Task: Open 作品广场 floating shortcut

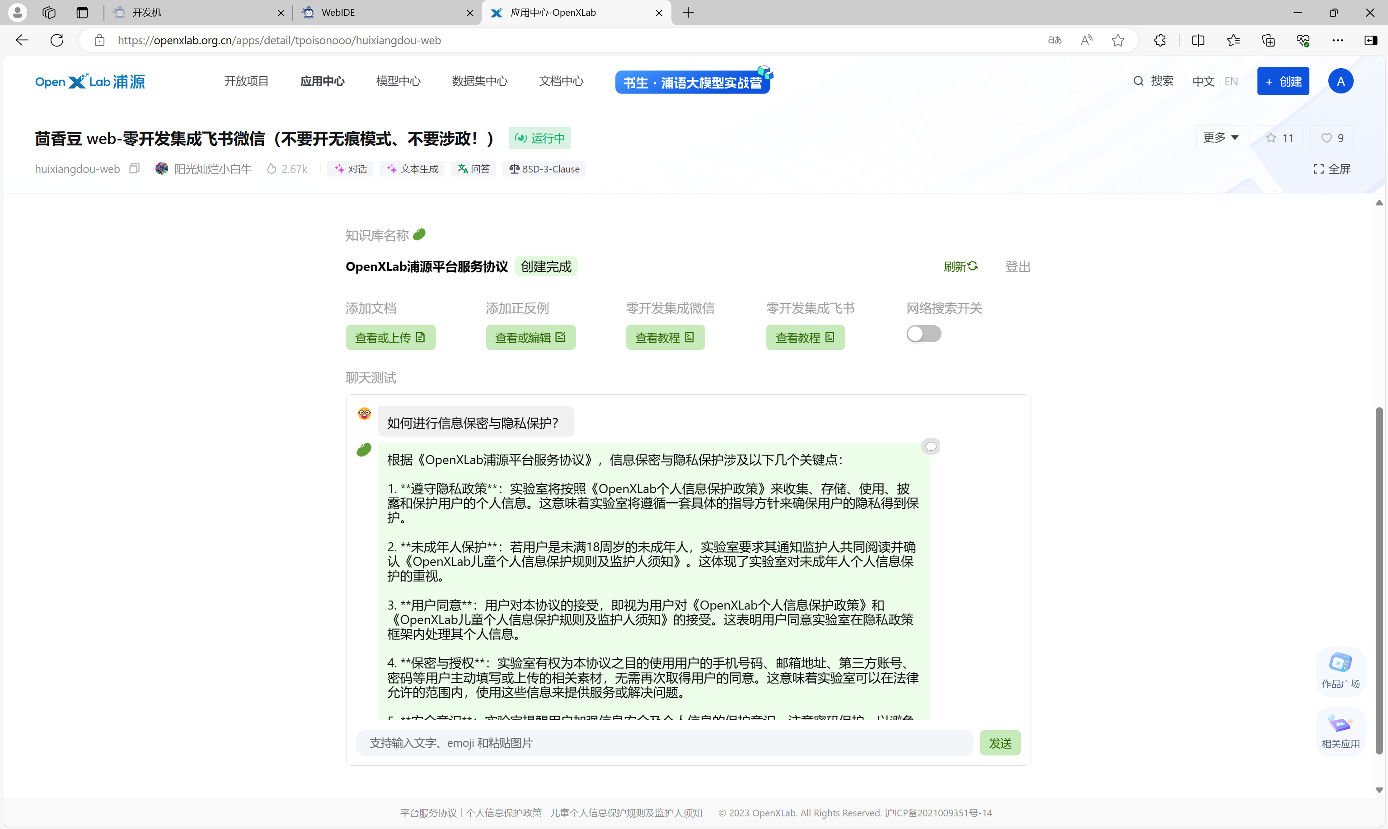Action: 1341,671
